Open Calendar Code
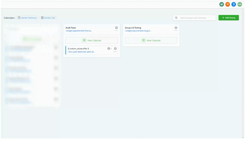This screenshot has height=143, width=249. point(48,18)
